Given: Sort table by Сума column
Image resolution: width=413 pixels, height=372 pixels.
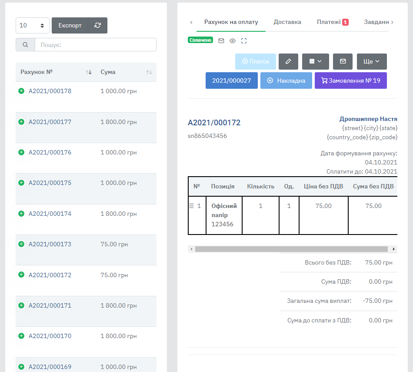Looking at the screenshot, I should coord(149,72).
